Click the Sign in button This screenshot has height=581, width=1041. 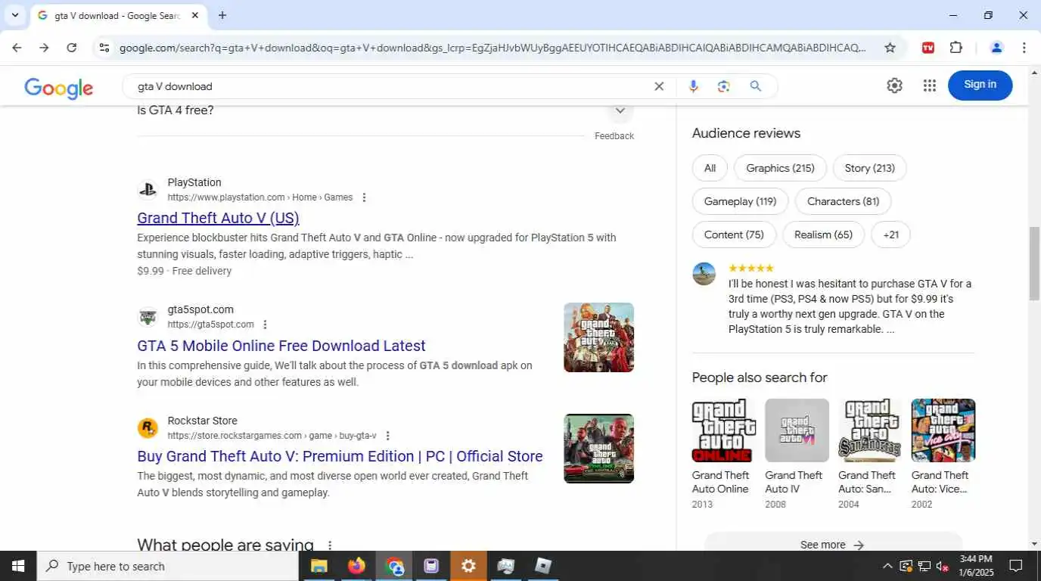(980, 85)
